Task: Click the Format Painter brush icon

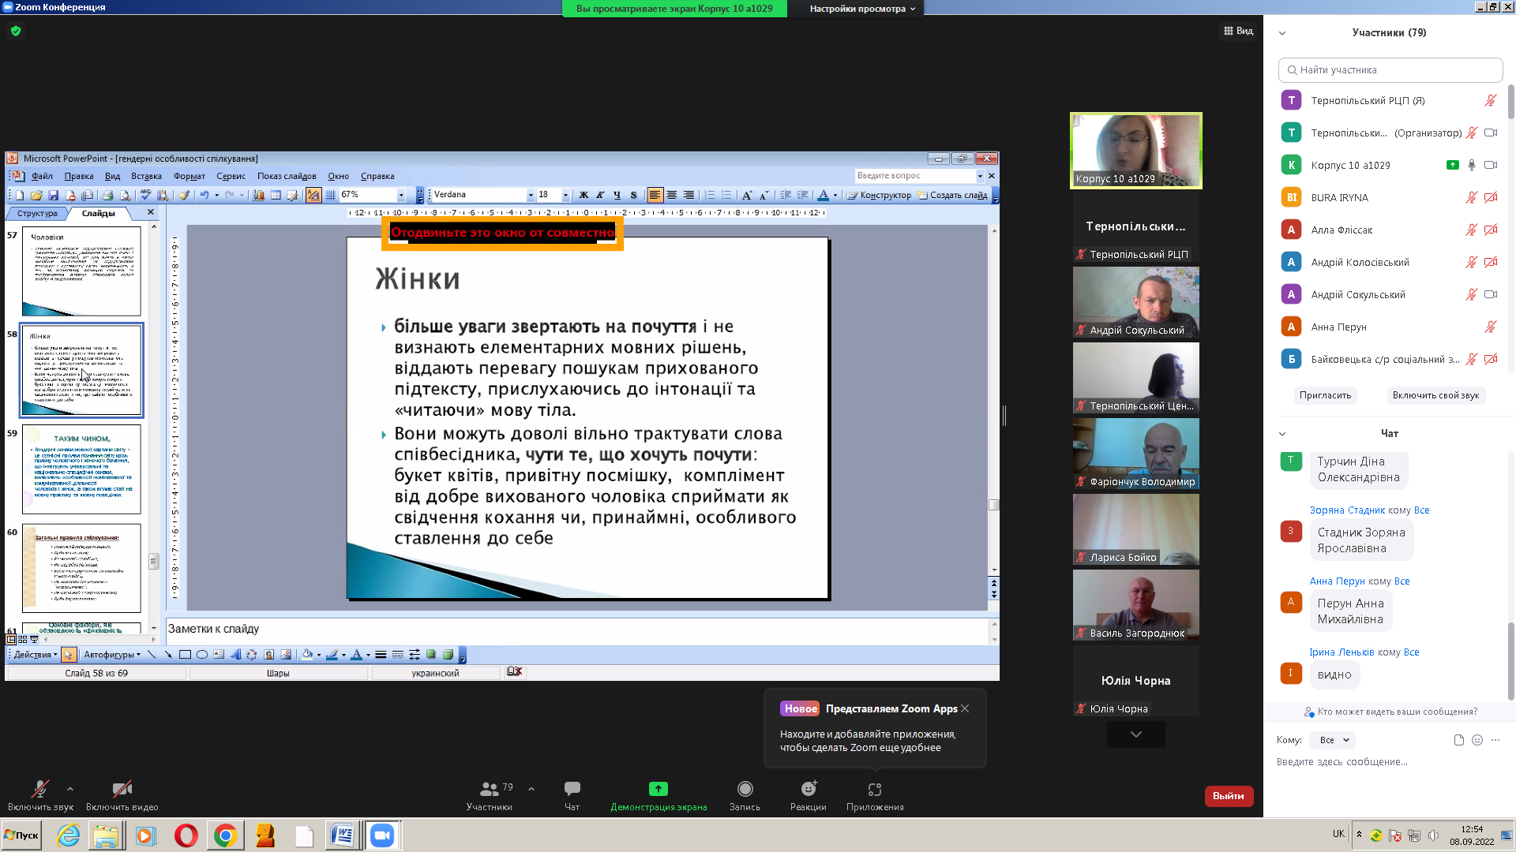Action: pyautogui.click(x=184, y=195)
